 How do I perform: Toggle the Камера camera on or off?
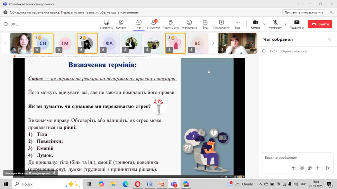coord(255,23)
